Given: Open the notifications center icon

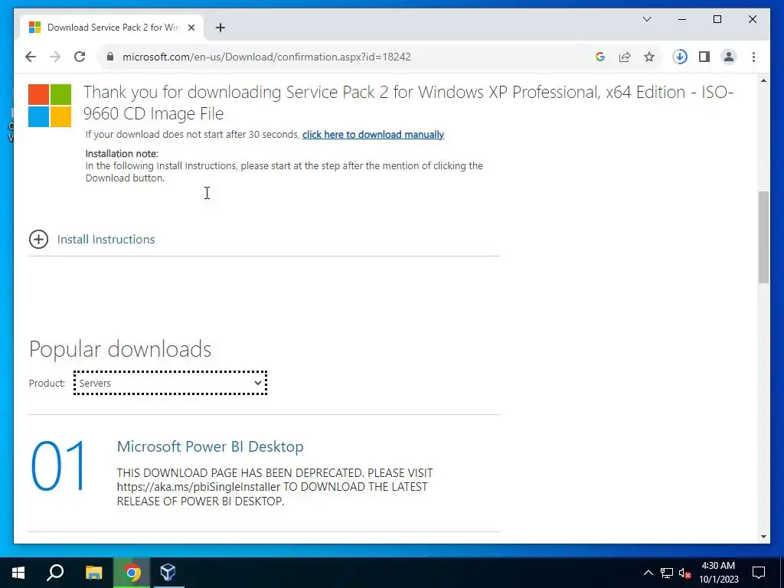Looking at the screenshot, I should (x=759, y=573).
